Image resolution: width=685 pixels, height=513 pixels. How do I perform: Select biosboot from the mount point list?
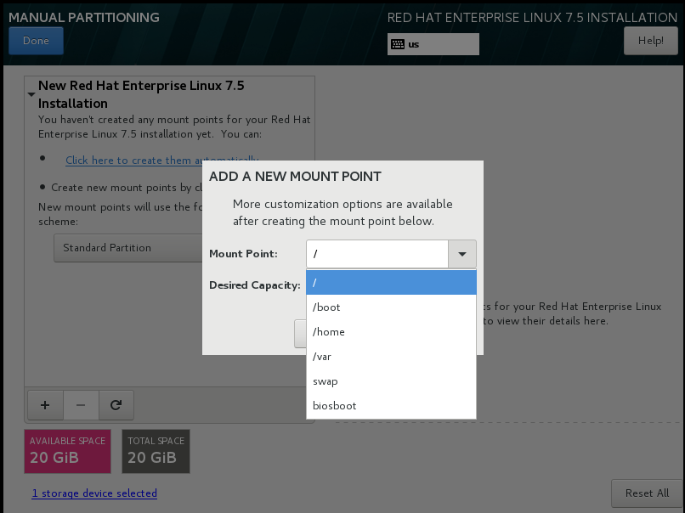[x=392, y=406]
